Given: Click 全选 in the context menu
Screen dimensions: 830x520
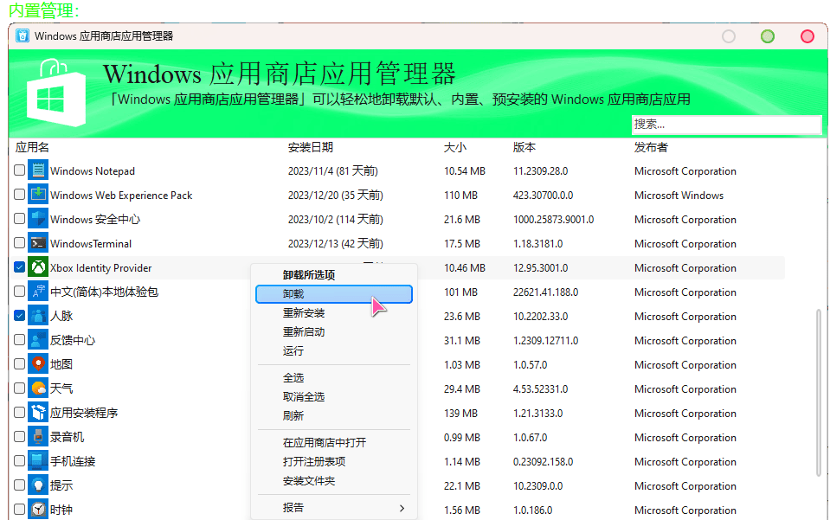Looking at the screenshot, I should coord(293,378).
